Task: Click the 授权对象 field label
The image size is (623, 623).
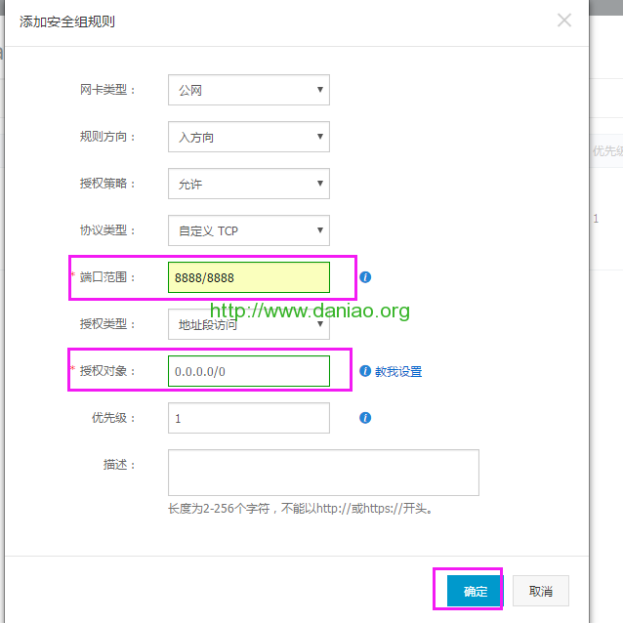Action: [x=107, y=371]
